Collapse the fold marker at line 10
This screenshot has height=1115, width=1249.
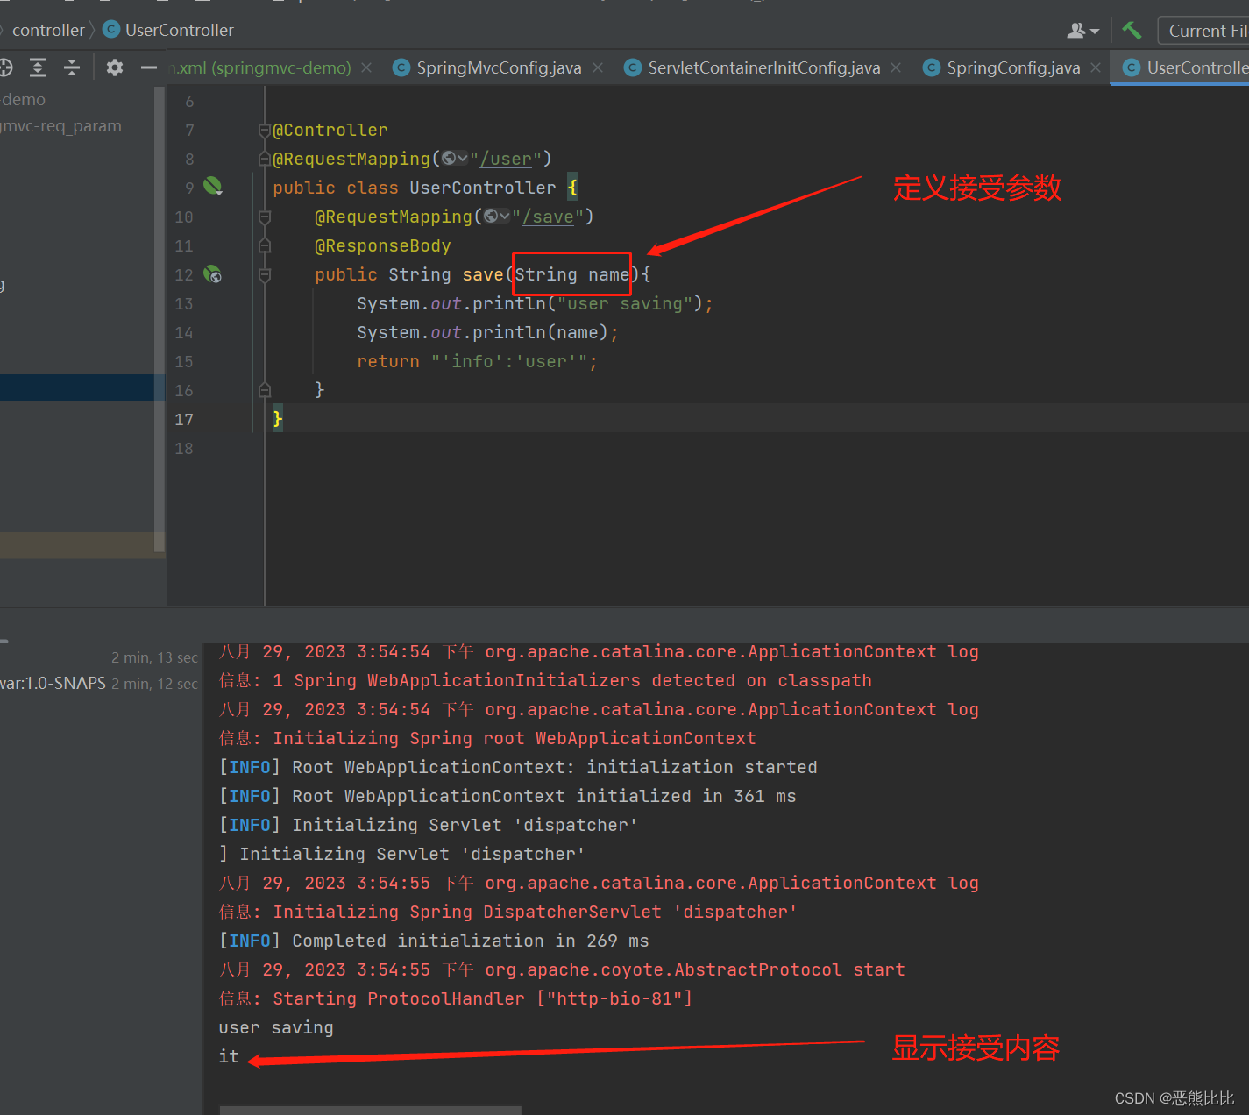coord(265,217)
